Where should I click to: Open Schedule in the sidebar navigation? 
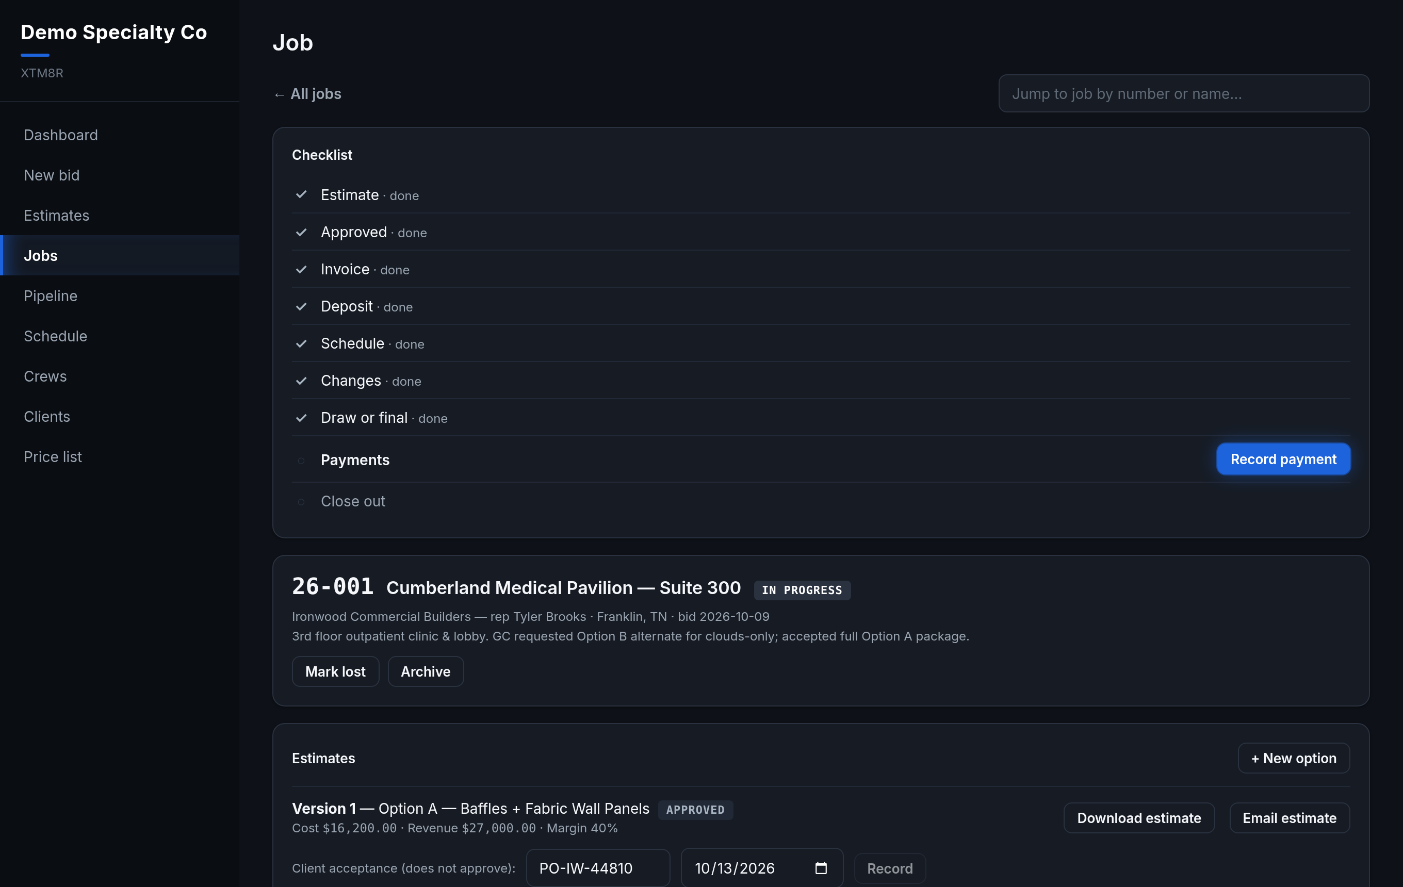120,336
